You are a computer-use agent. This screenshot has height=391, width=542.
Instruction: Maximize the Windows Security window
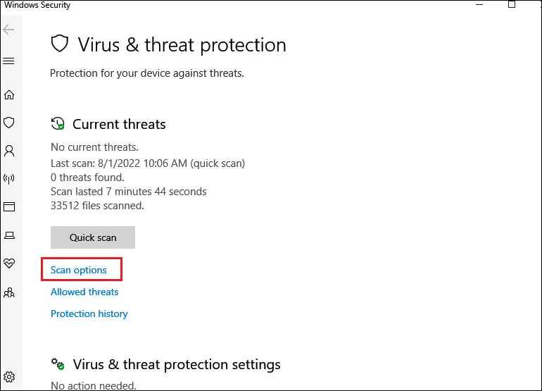pos(512,4)
